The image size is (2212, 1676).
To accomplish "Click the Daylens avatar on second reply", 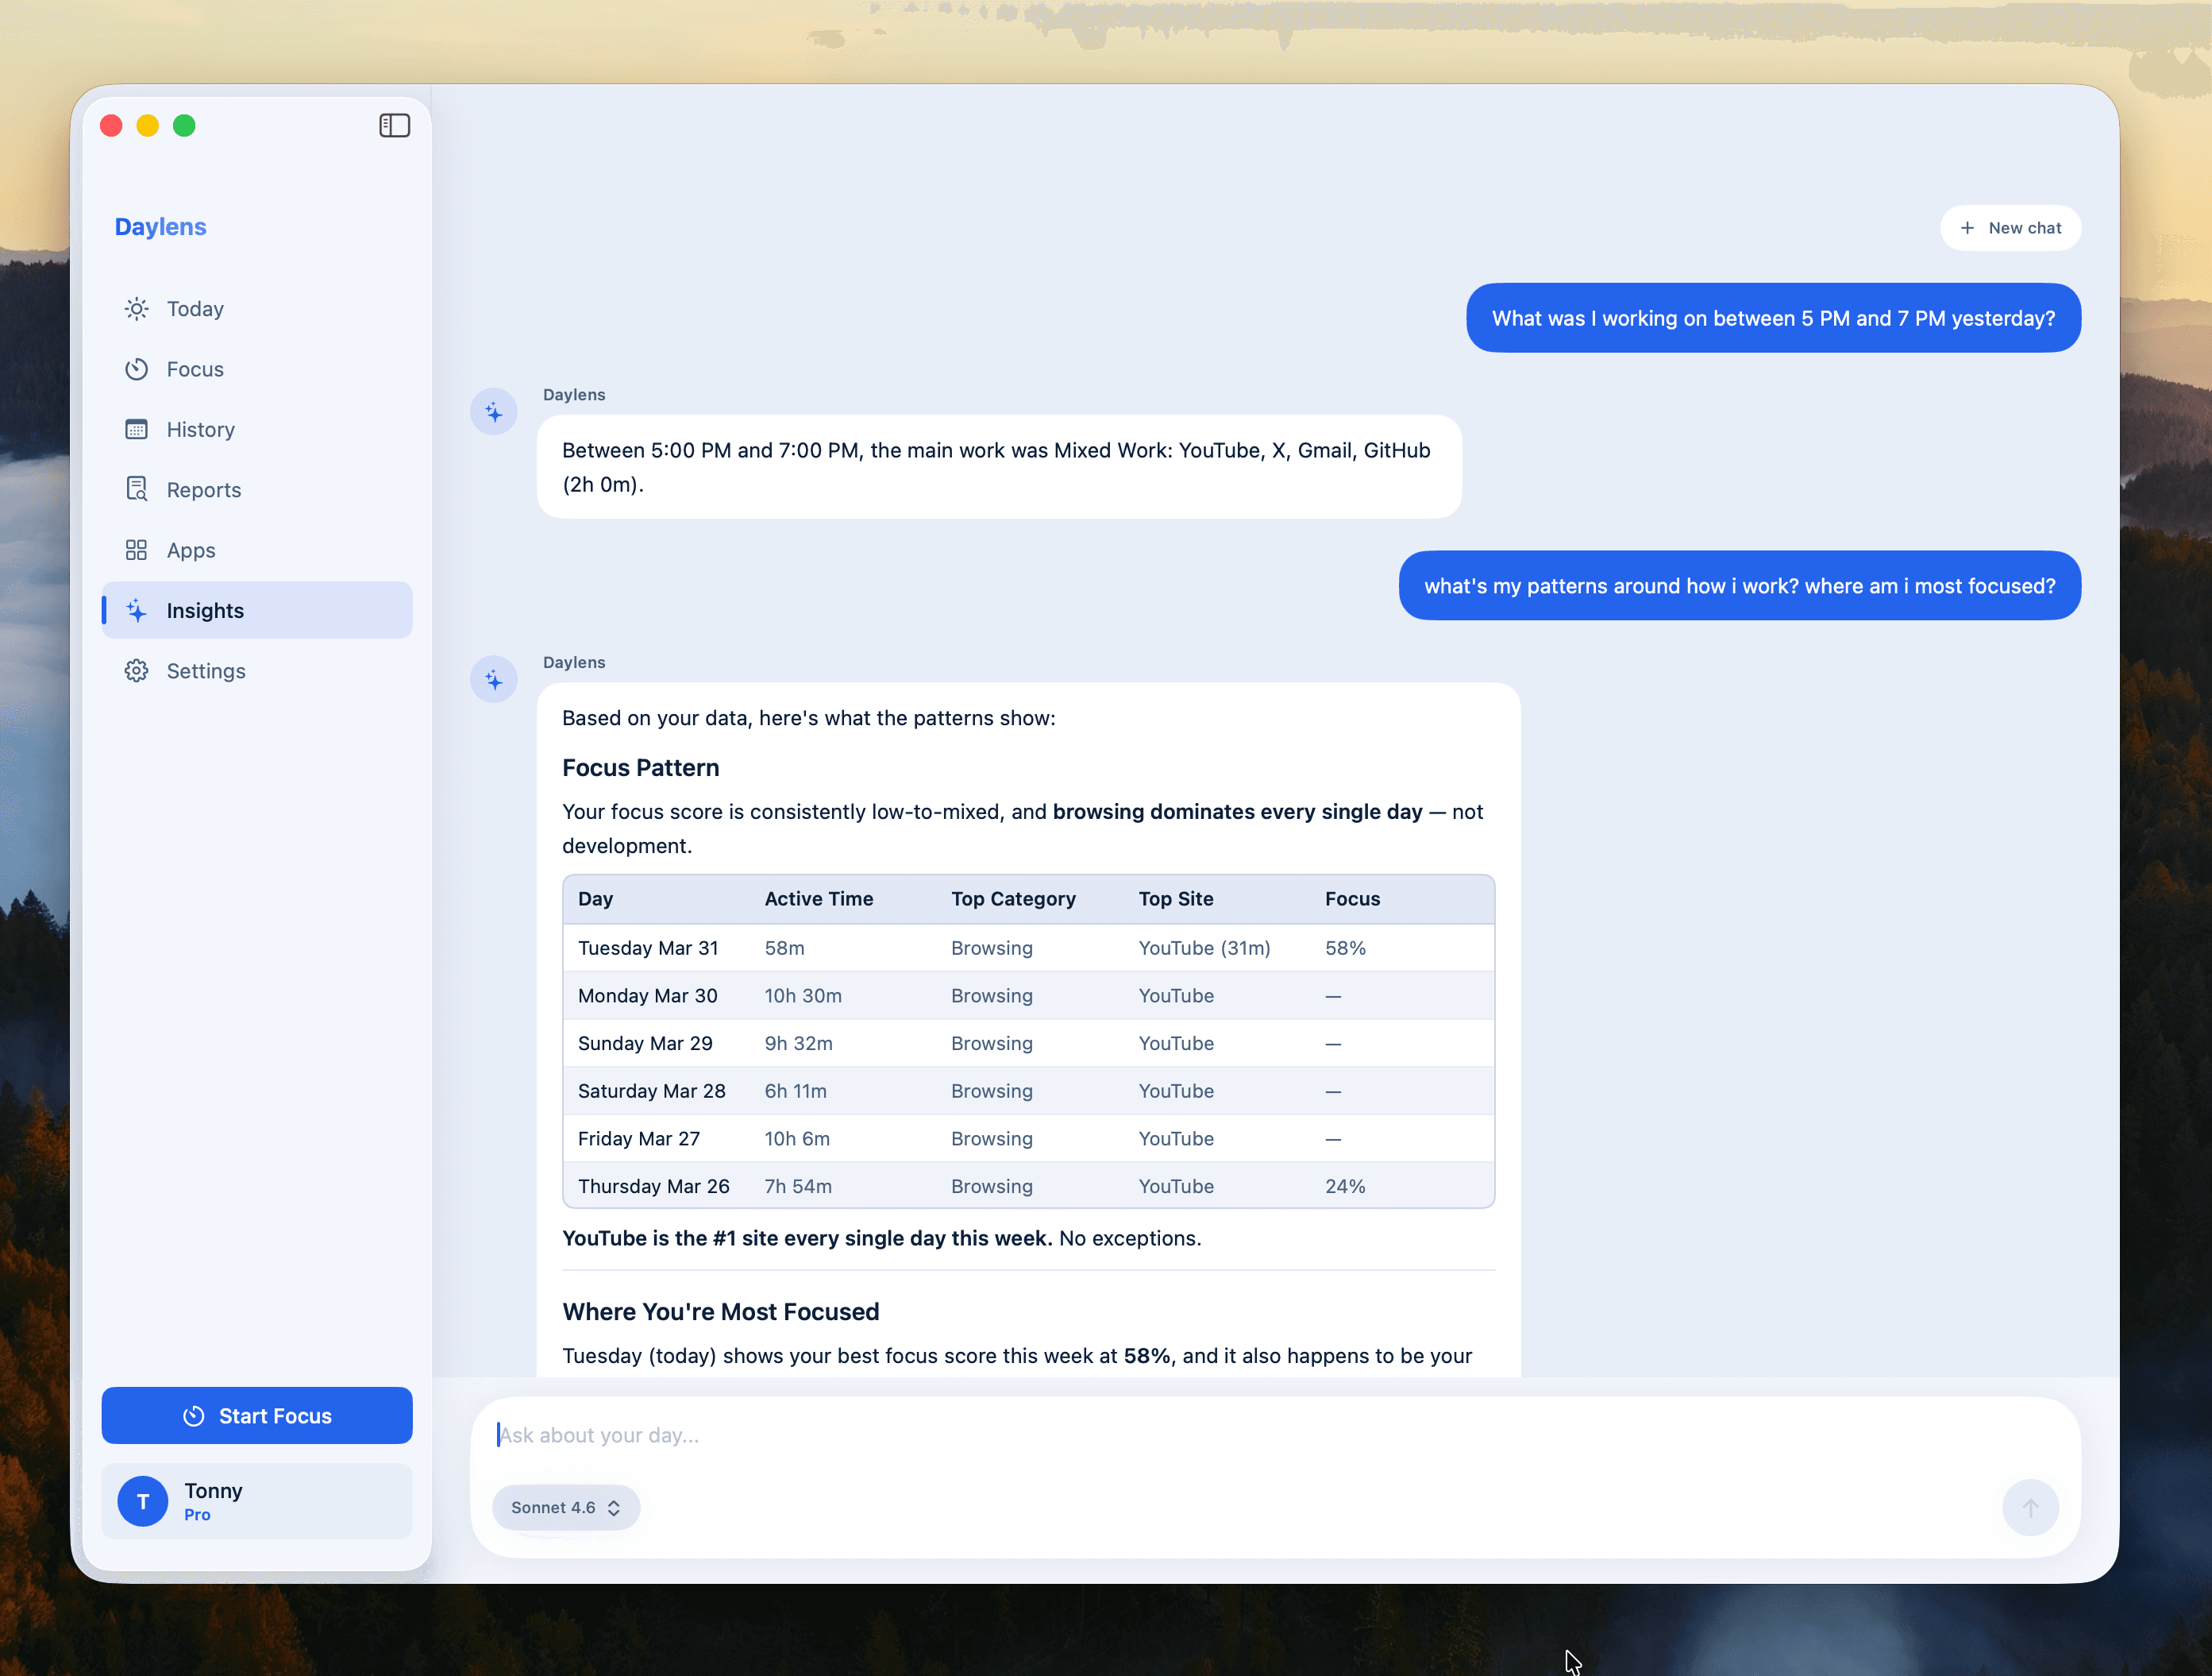I will 494,679.
